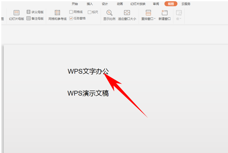Click the WPS文字办公 text on slide
The width and height of the screenshot is (228, 153).
point(88,71)
